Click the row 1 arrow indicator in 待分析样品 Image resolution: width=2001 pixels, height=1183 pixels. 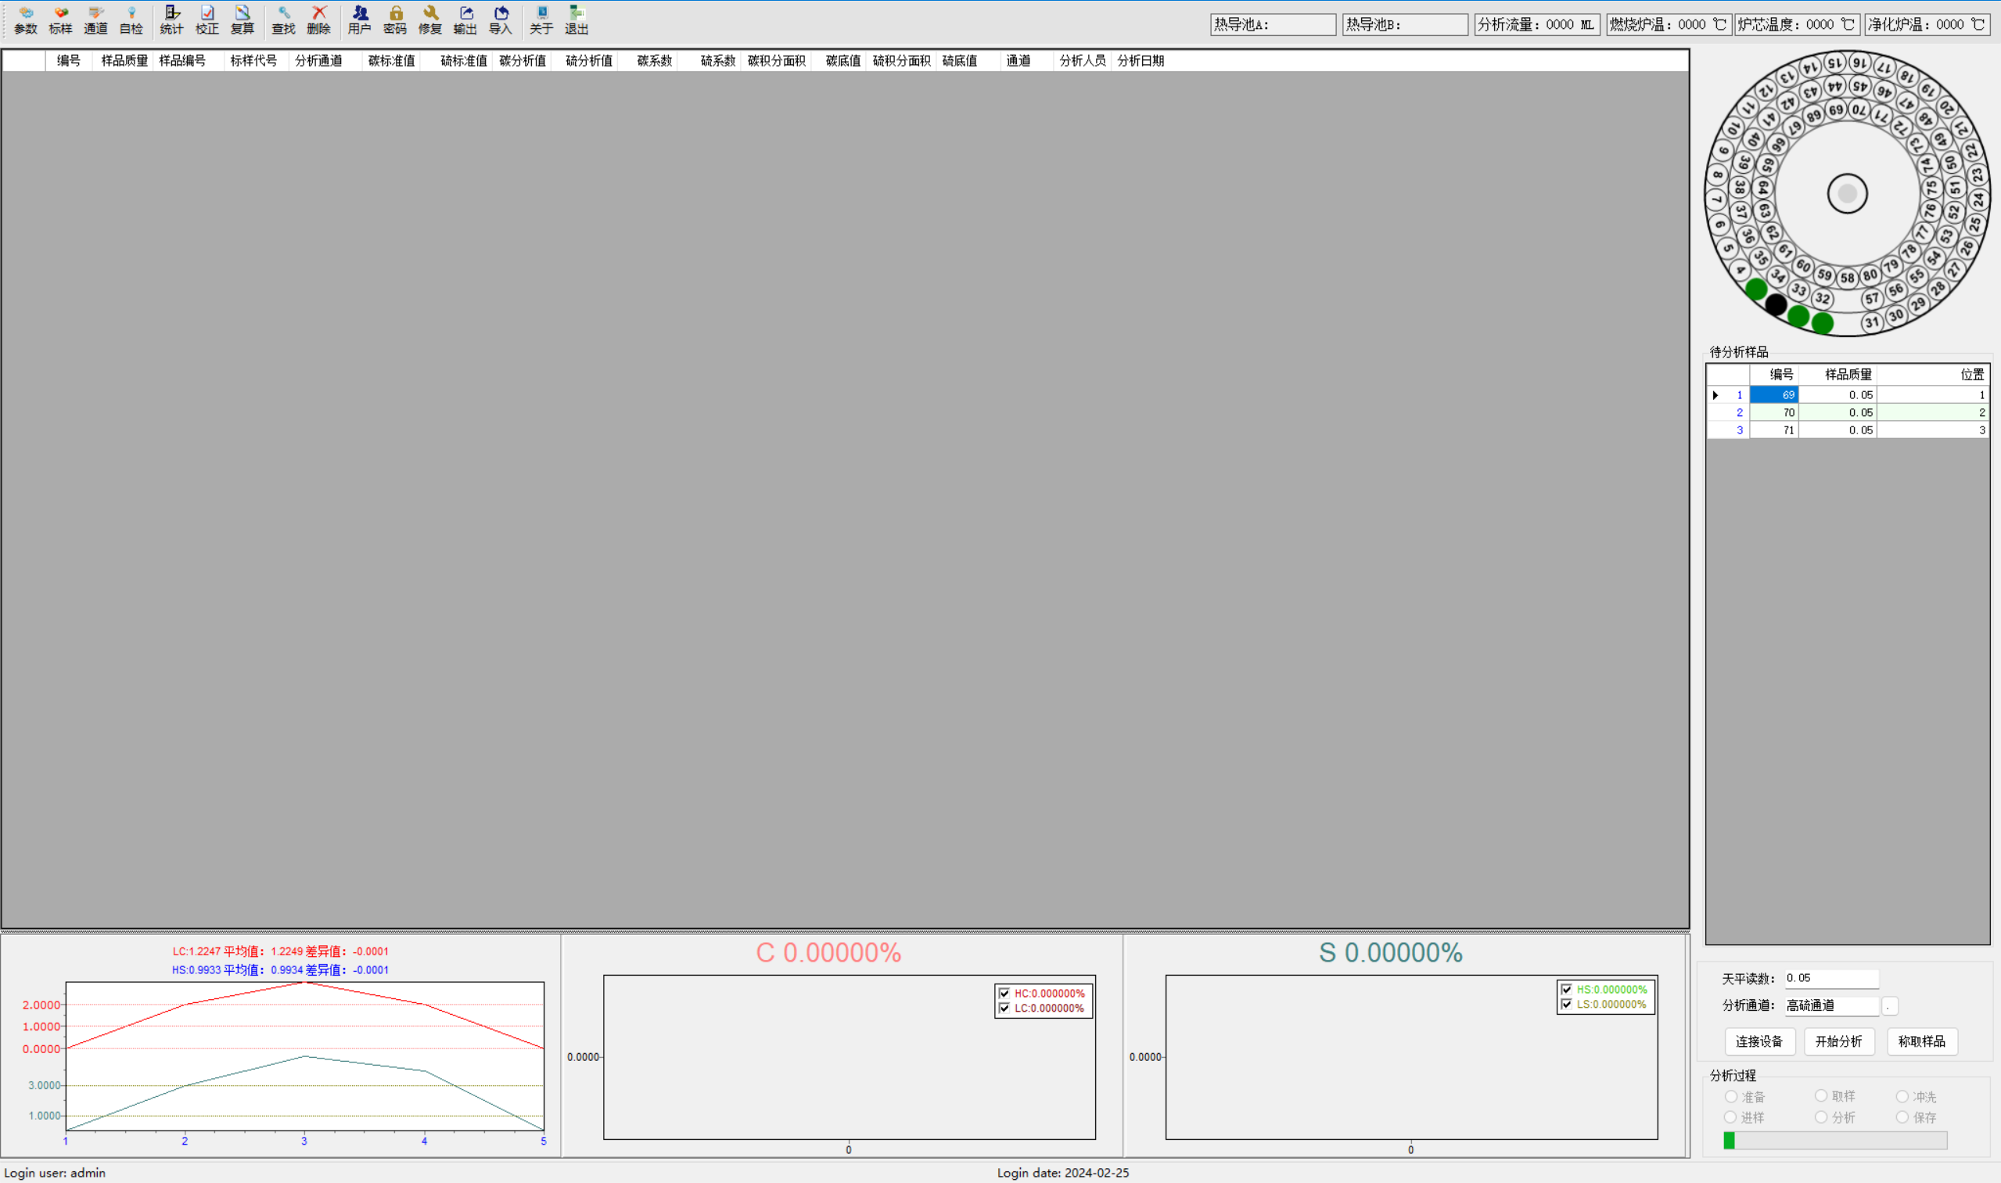click(x=1715, y=394)
